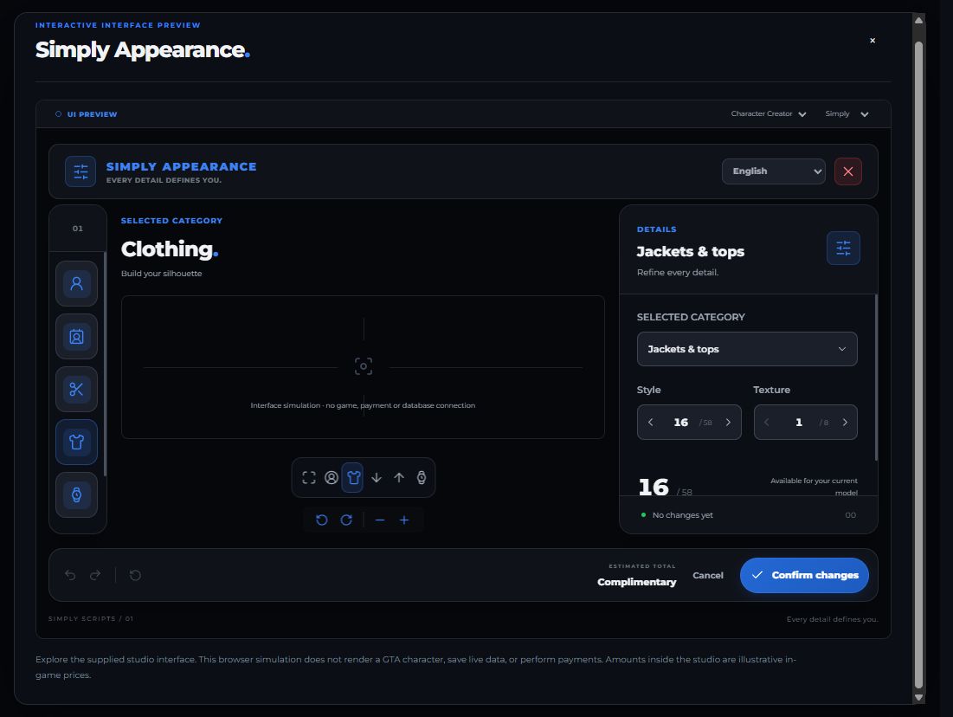Decrease the Style number
The image size is (953, 717).
coord(650,422)
